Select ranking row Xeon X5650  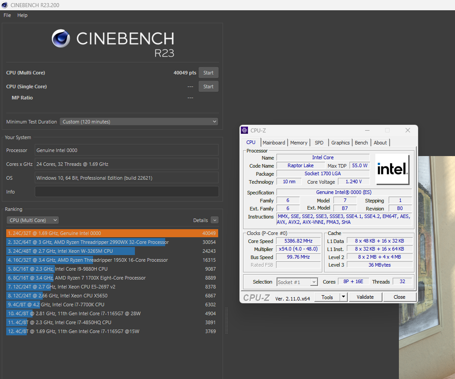[112, 296]
